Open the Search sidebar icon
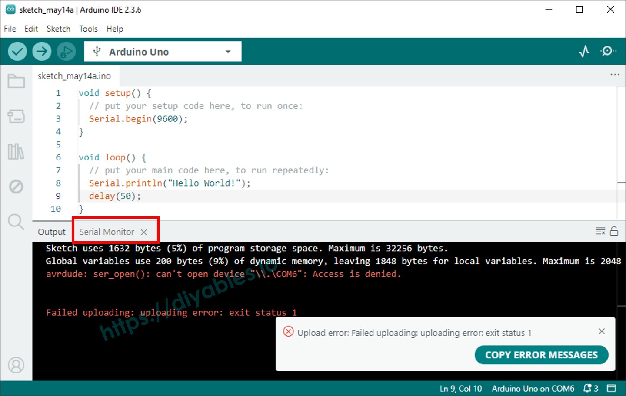The height and width of the screenshot is (396, 626). click(16, 222)
